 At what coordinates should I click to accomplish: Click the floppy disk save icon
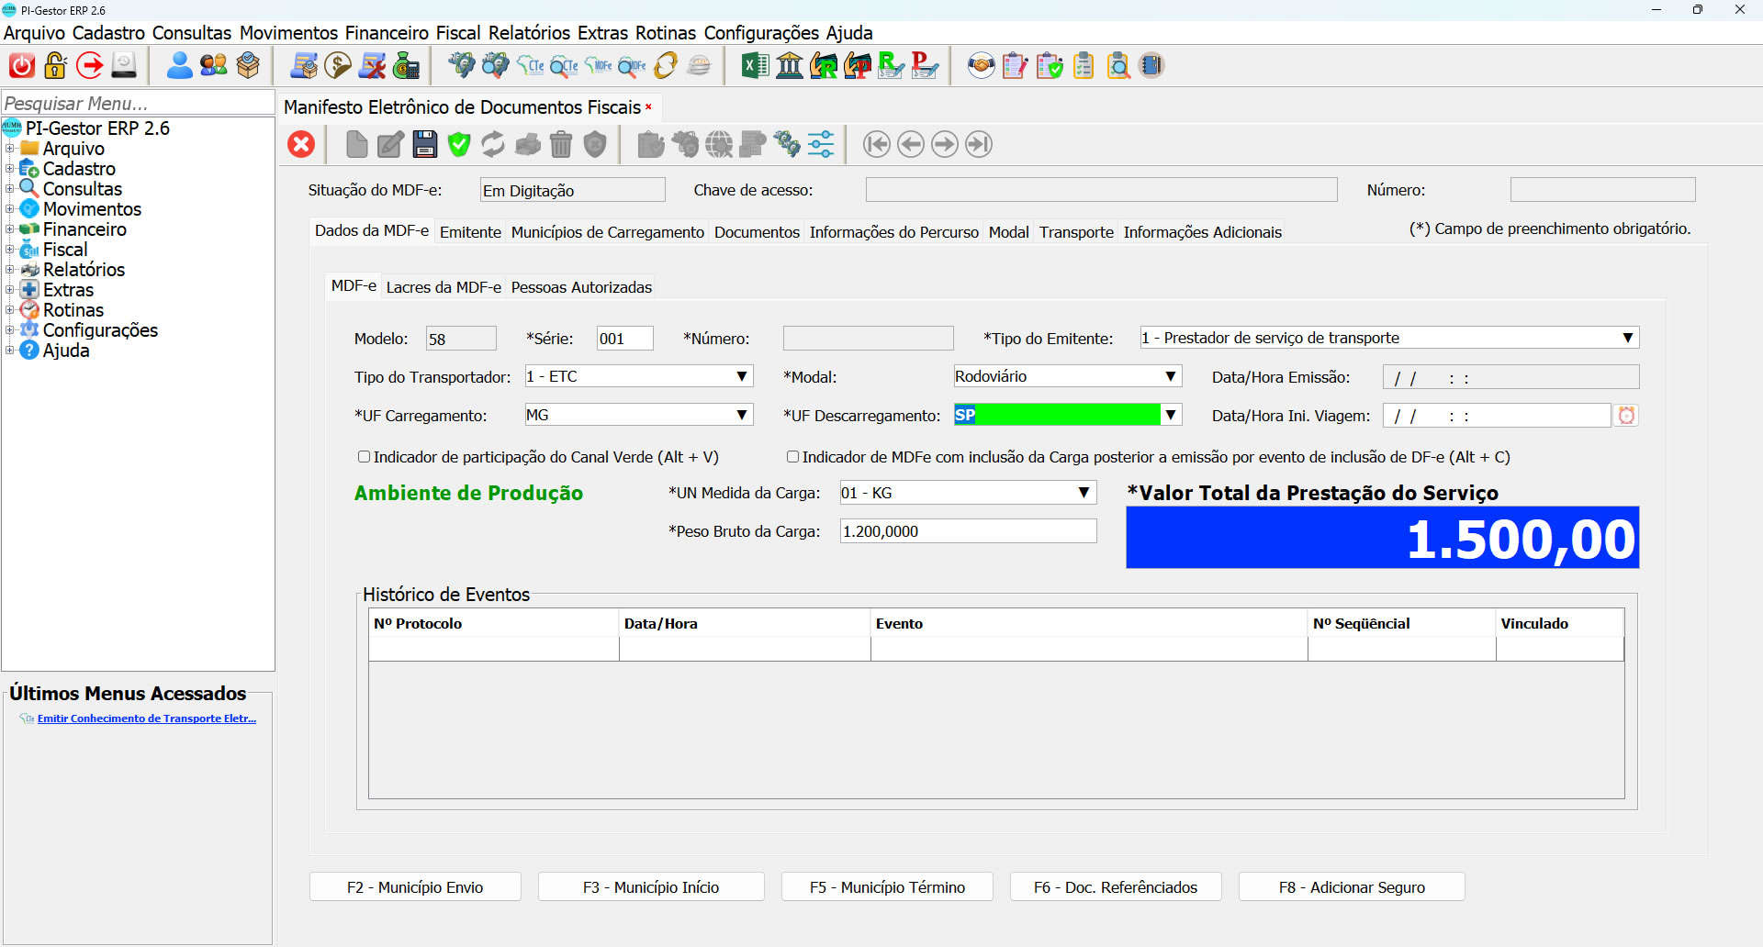[425, 144]
